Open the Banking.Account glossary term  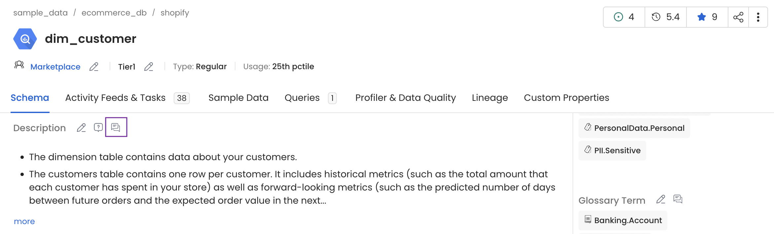[x=623, y=220]
